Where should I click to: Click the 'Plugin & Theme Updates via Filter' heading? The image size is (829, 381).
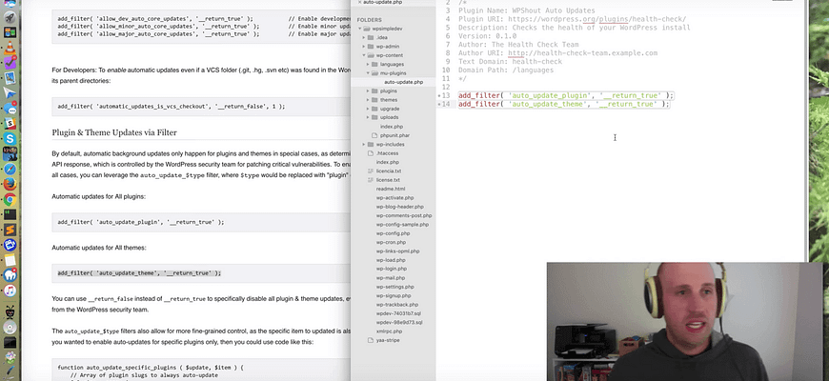coord(114,132)
